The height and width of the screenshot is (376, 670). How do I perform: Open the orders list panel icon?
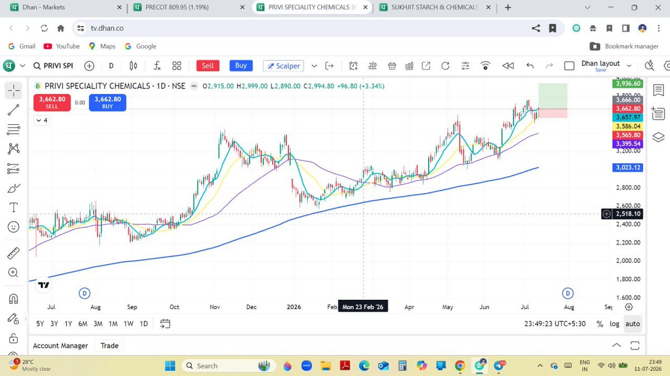[658, 114]
